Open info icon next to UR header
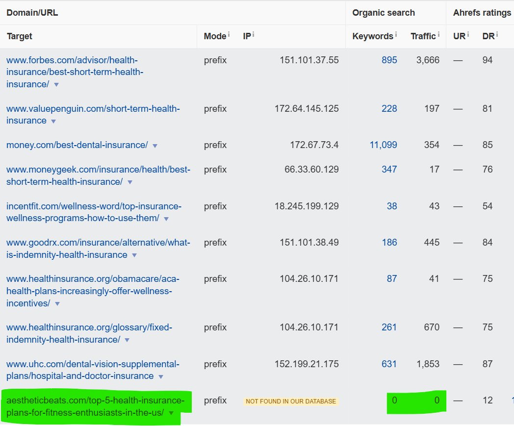This screenshot has height=426, width=514. coord(468,34)
